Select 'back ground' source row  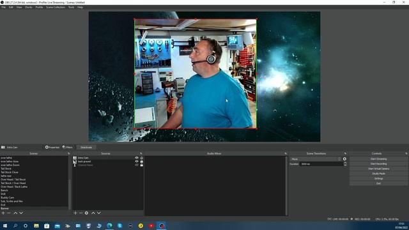point(108,162)
